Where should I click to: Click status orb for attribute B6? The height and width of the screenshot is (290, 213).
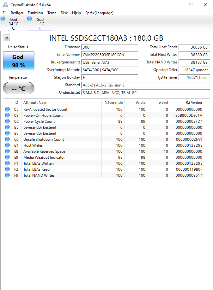[x=7, y=133]
